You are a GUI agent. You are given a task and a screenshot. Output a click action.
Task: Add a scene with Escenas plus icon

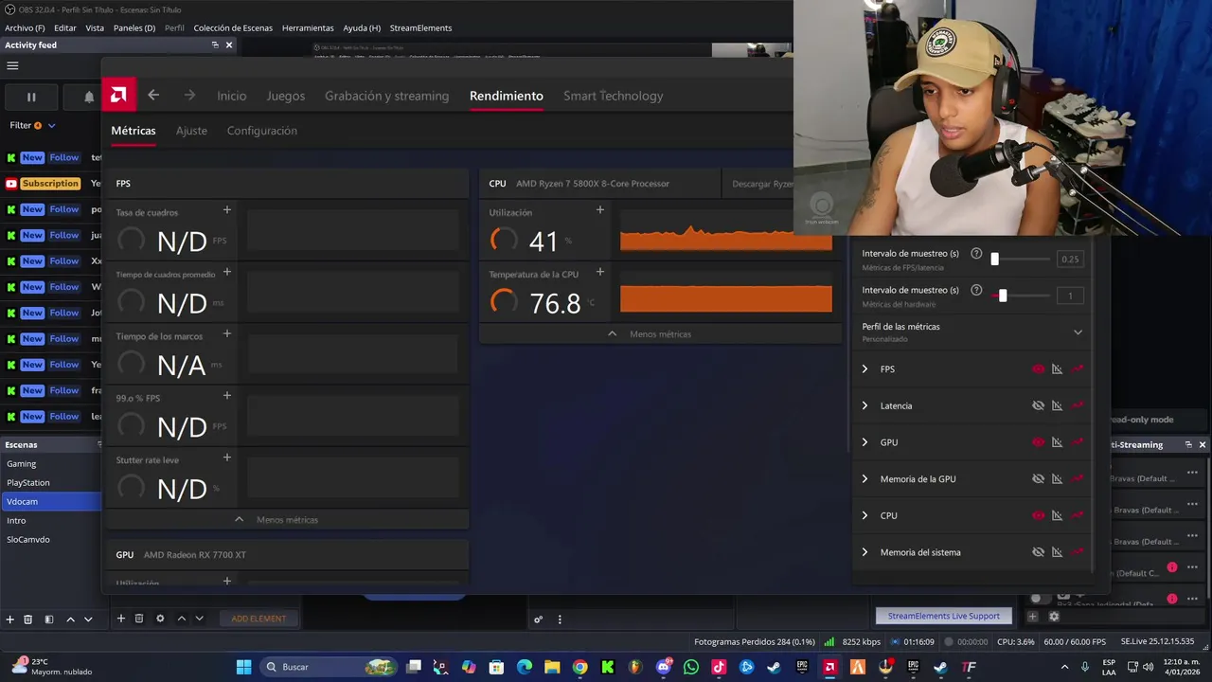pos(10,619)
